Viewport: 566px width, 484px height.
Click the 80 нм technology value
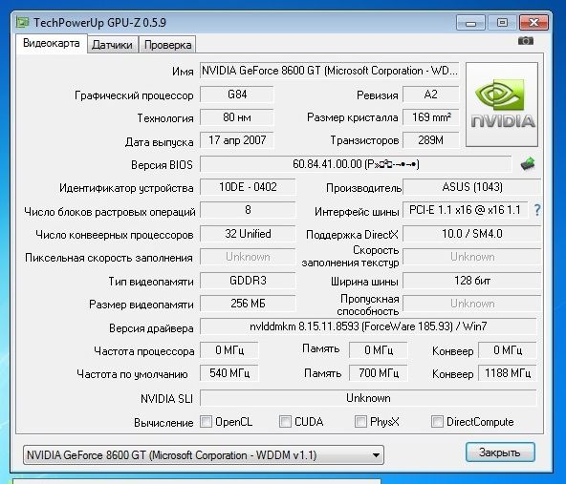[x=237, y=117]
